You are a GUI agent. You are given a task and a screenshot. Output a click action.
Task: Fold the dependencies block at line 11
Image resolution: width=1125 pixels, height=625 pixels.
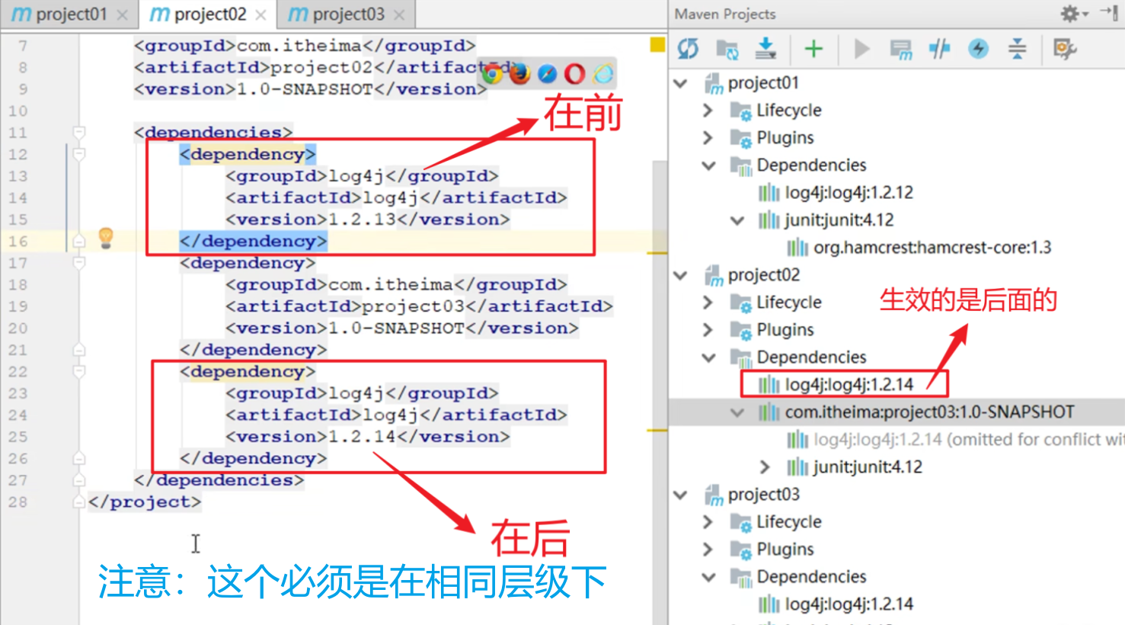79,133
